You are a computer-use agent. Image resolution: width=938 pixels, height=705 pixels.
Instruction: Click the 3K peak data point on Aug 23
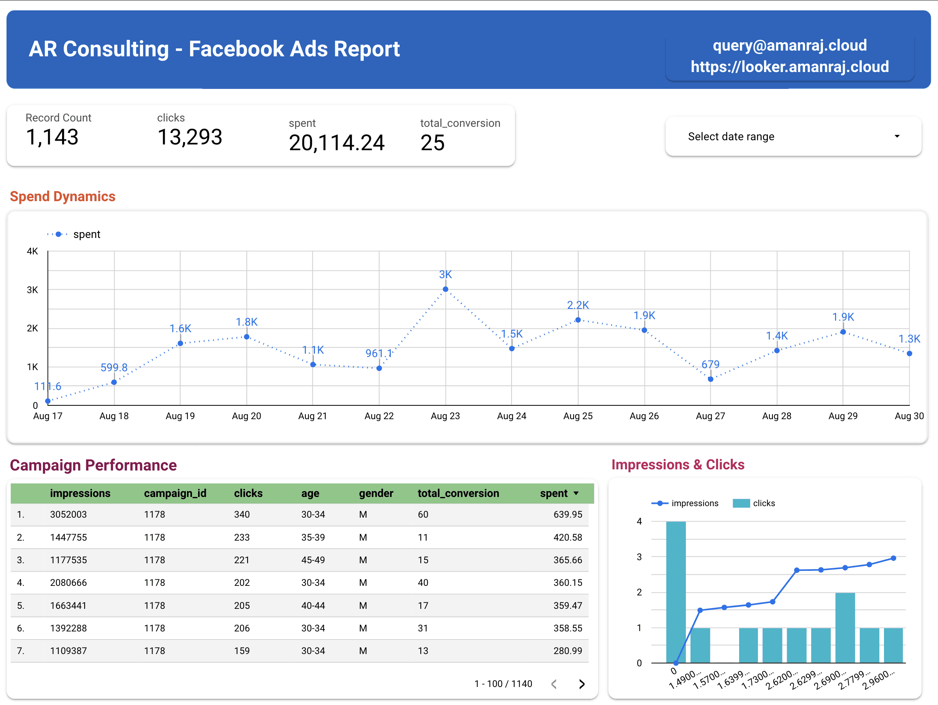point(445,289)
